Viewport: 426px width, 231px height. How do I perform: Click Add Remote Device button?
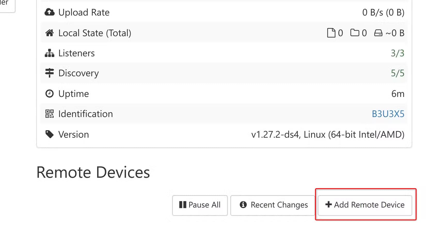[x=365, y=205]
